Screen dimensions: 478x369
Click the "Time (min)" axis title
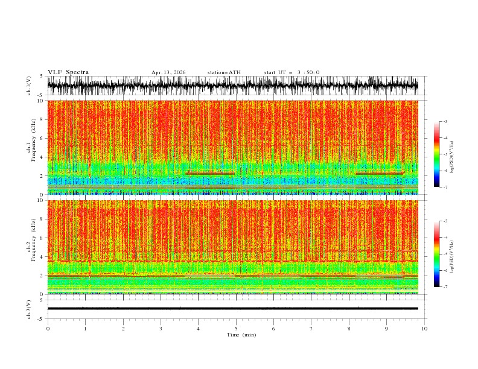[241, 335]
